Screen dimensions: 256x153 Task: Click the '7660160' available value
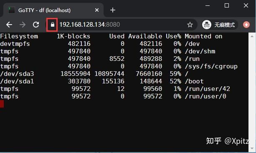tap(149, 74)
